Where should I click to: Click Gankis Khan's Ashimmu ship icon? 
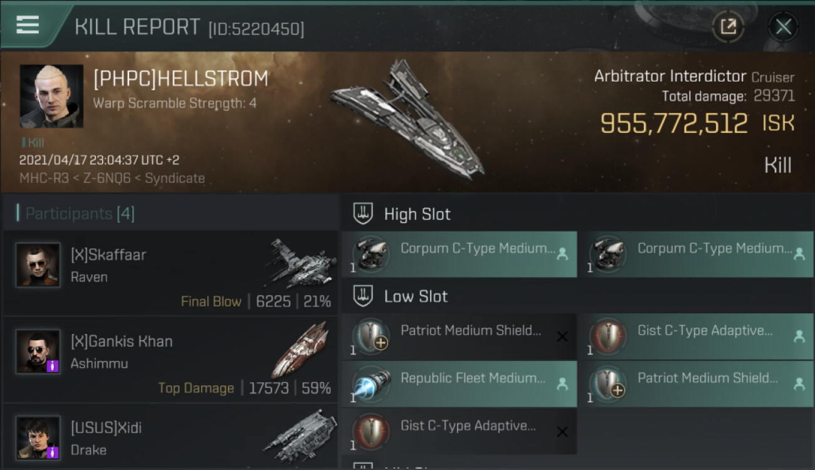[302, 348]
